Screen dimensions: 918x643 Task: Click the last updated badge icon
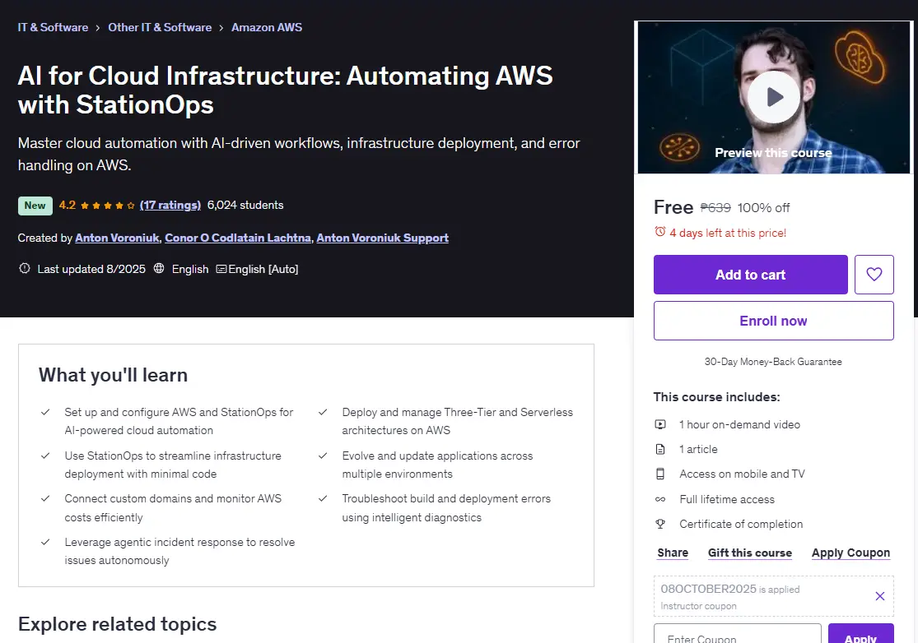click(x=25, y=268)
